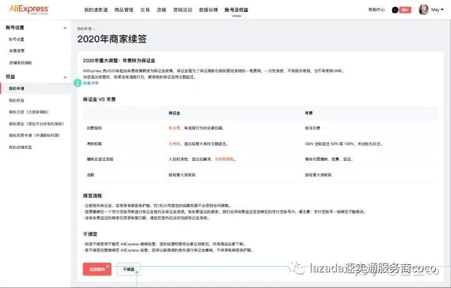The image size is (451, 288).
Task: Click the heading 2020年重大调整：年费转为保证金
Action: point(119,61)
